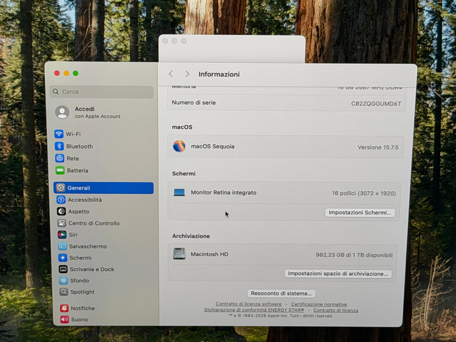Viewport: 456px width, 342px height.
Task: Open the Accessibilità icon
Action: (61, 200)
